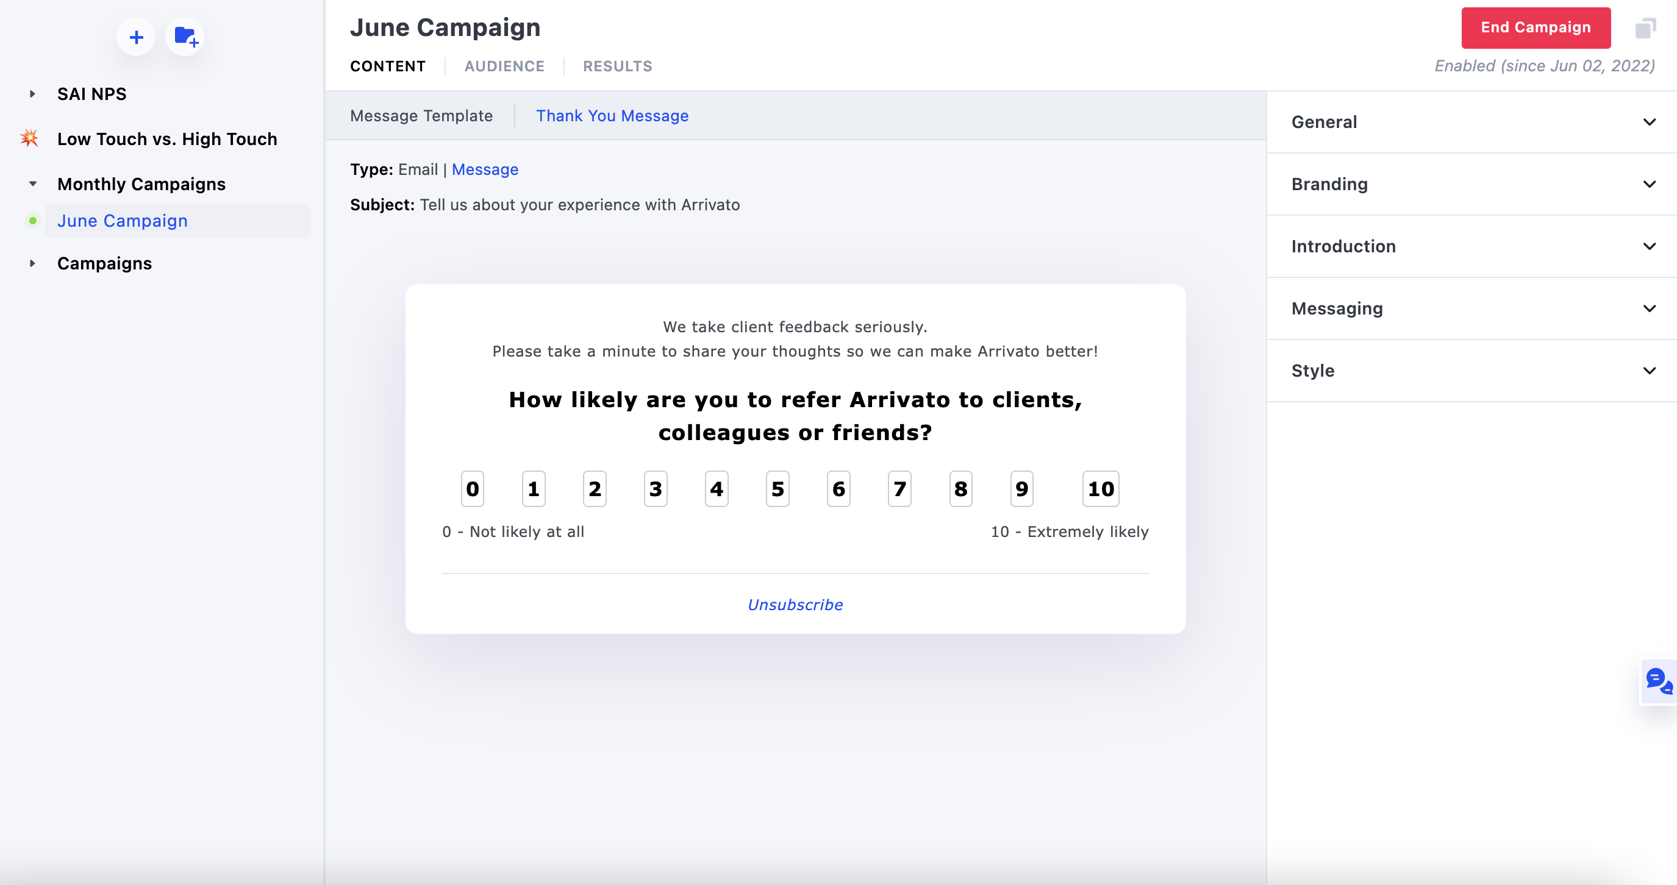Switch to the Audience tab
The image size is (1677, 885).
click(x=504, y=66)
